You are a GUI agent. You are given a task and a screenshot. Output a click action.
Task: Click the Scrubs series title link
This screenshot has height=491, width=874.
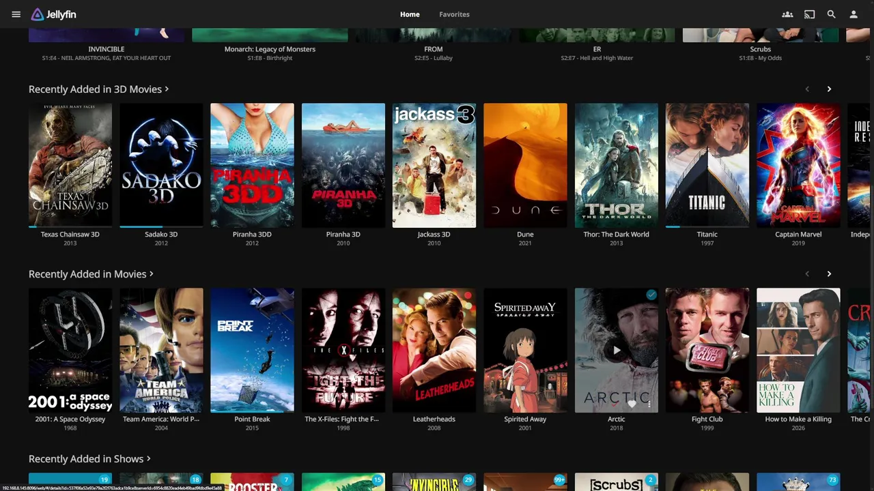tap(761, 49)
